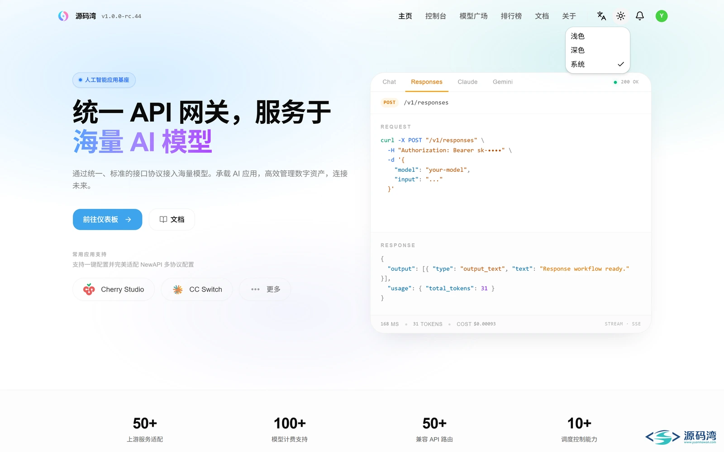Click the 10+ 调度控制能力 statistic
Screen dimensions: 724x452
pos(579,429)
